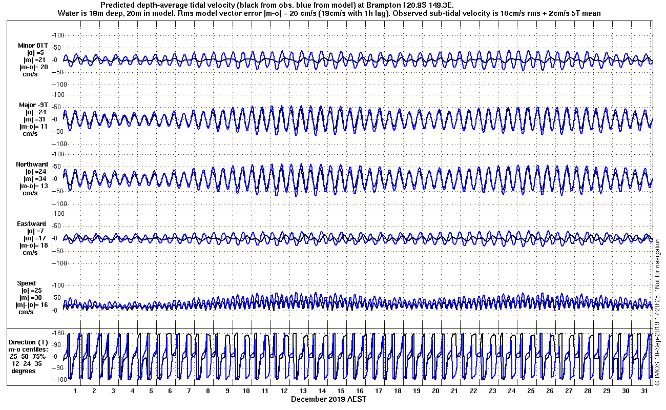
Task: Click the 'm-o centiles:' label
Action: 28,349
